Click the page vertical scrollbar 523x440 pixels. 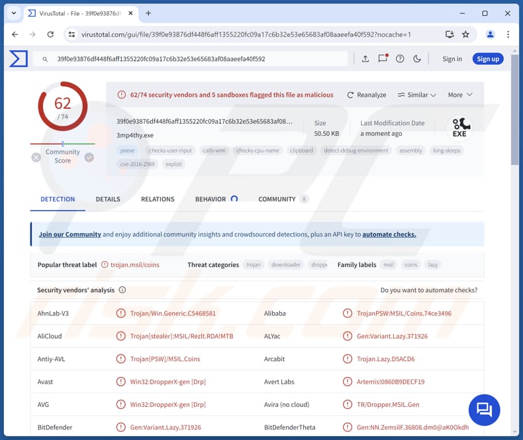pos(514,109)
